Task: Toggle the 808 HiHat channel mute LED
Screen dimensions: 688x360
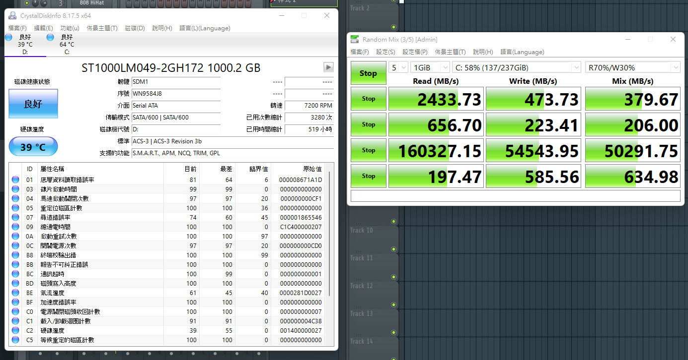Action: click(x=27, y=3)
